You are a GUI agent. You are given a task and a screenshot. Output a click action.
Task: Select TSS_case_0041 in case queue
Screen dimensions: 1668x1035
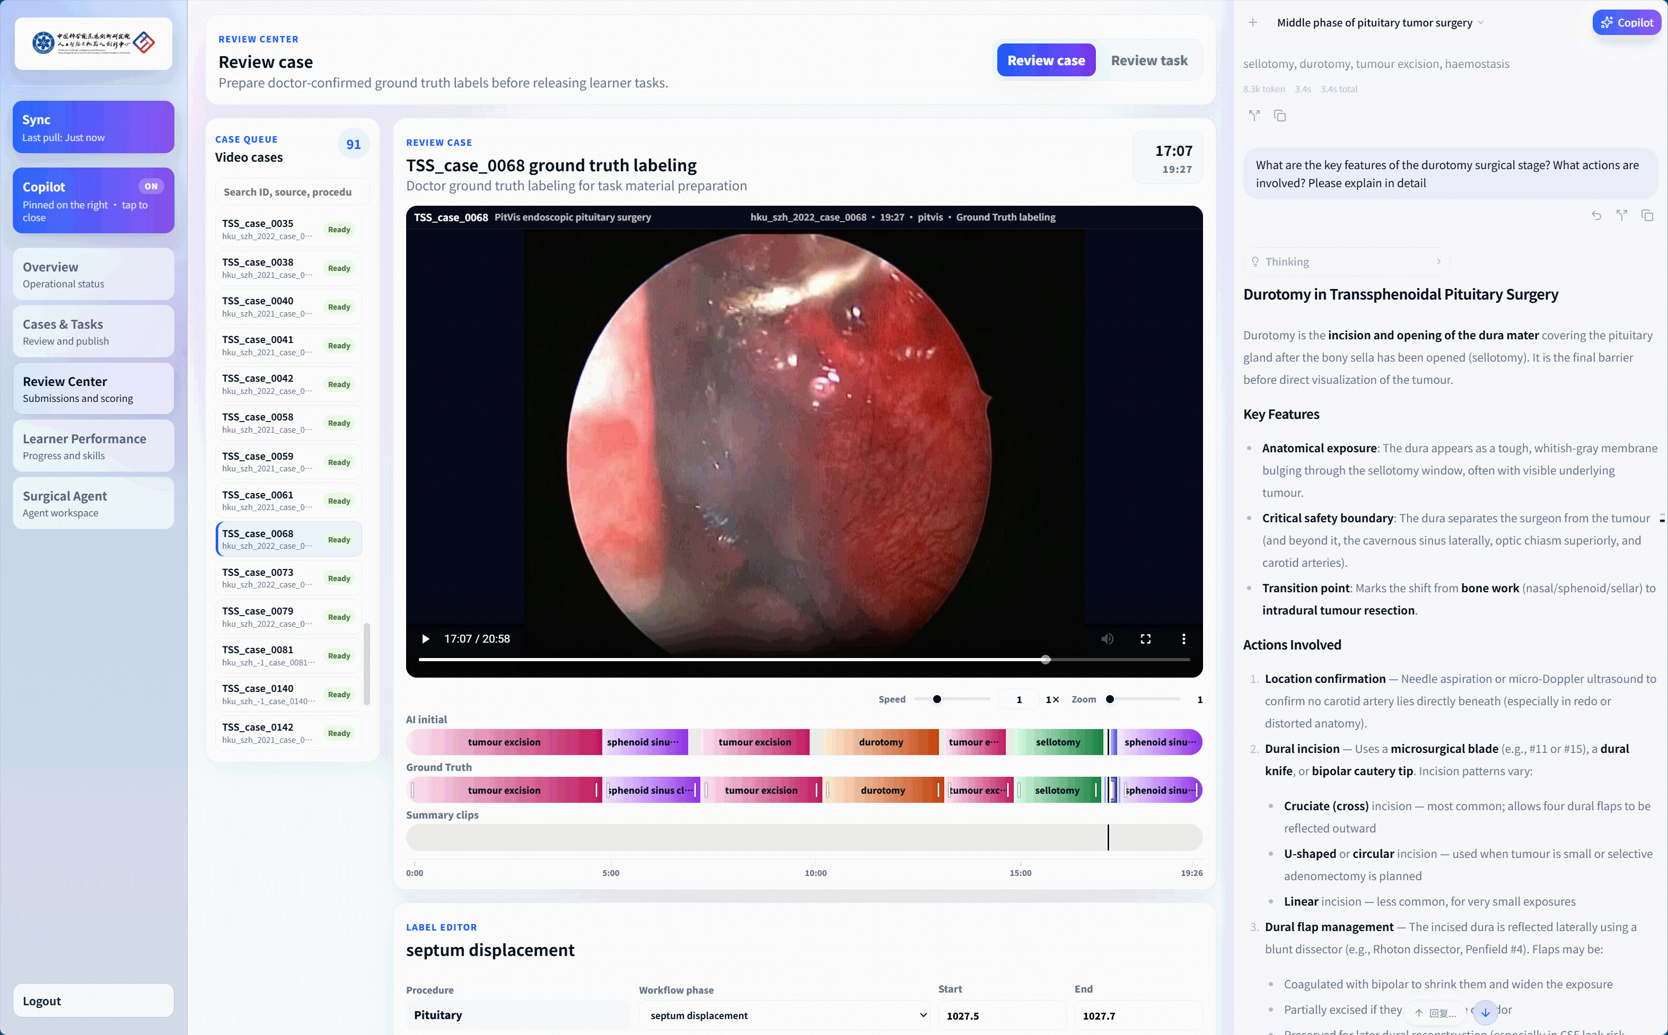tap(289, 346)
